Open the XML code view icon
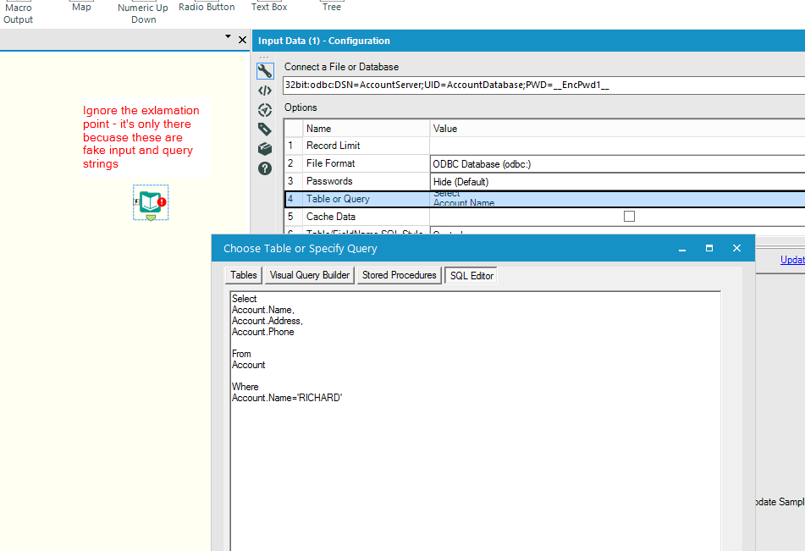 pos(264,90)
